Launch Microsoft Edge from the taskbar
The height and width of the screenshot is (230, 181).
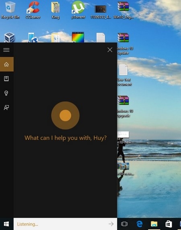(139, 224)
